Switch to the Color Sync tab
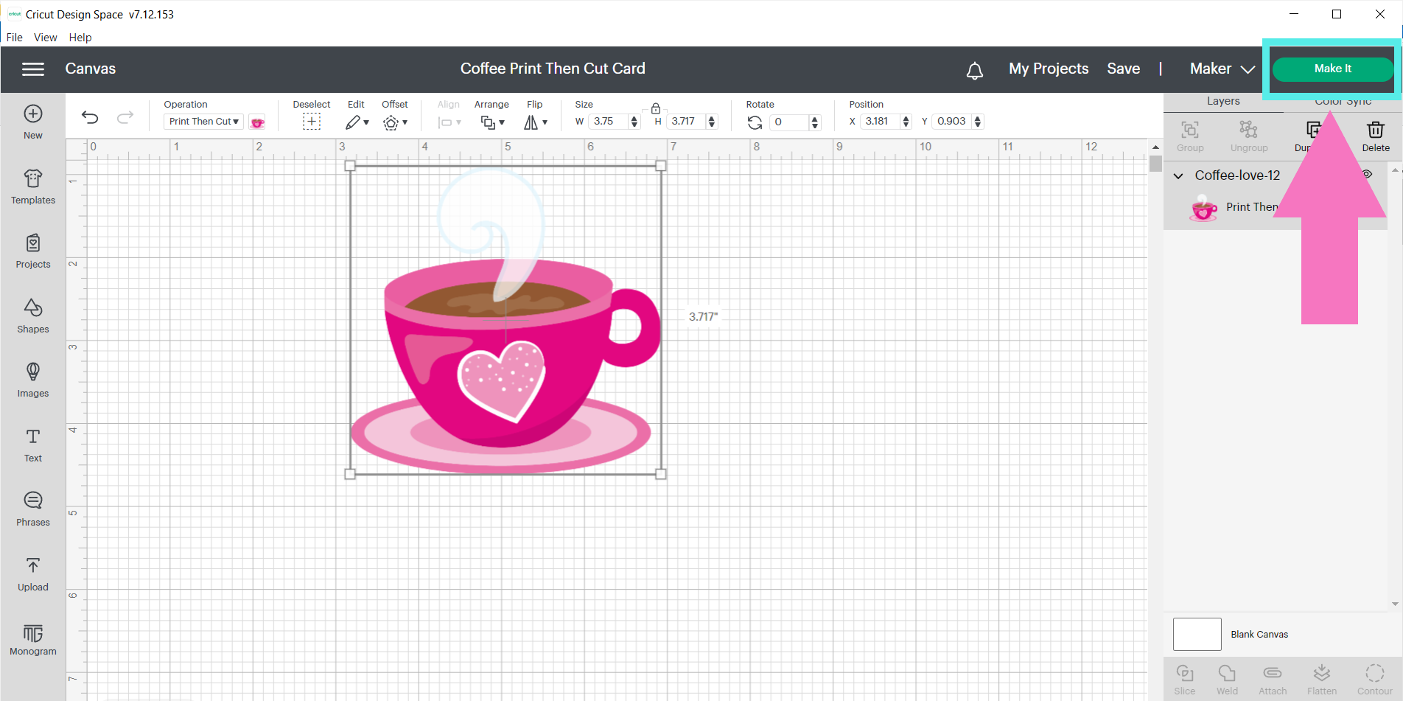This screenshot has width=1403, height=701. [x=1342, y=101]
